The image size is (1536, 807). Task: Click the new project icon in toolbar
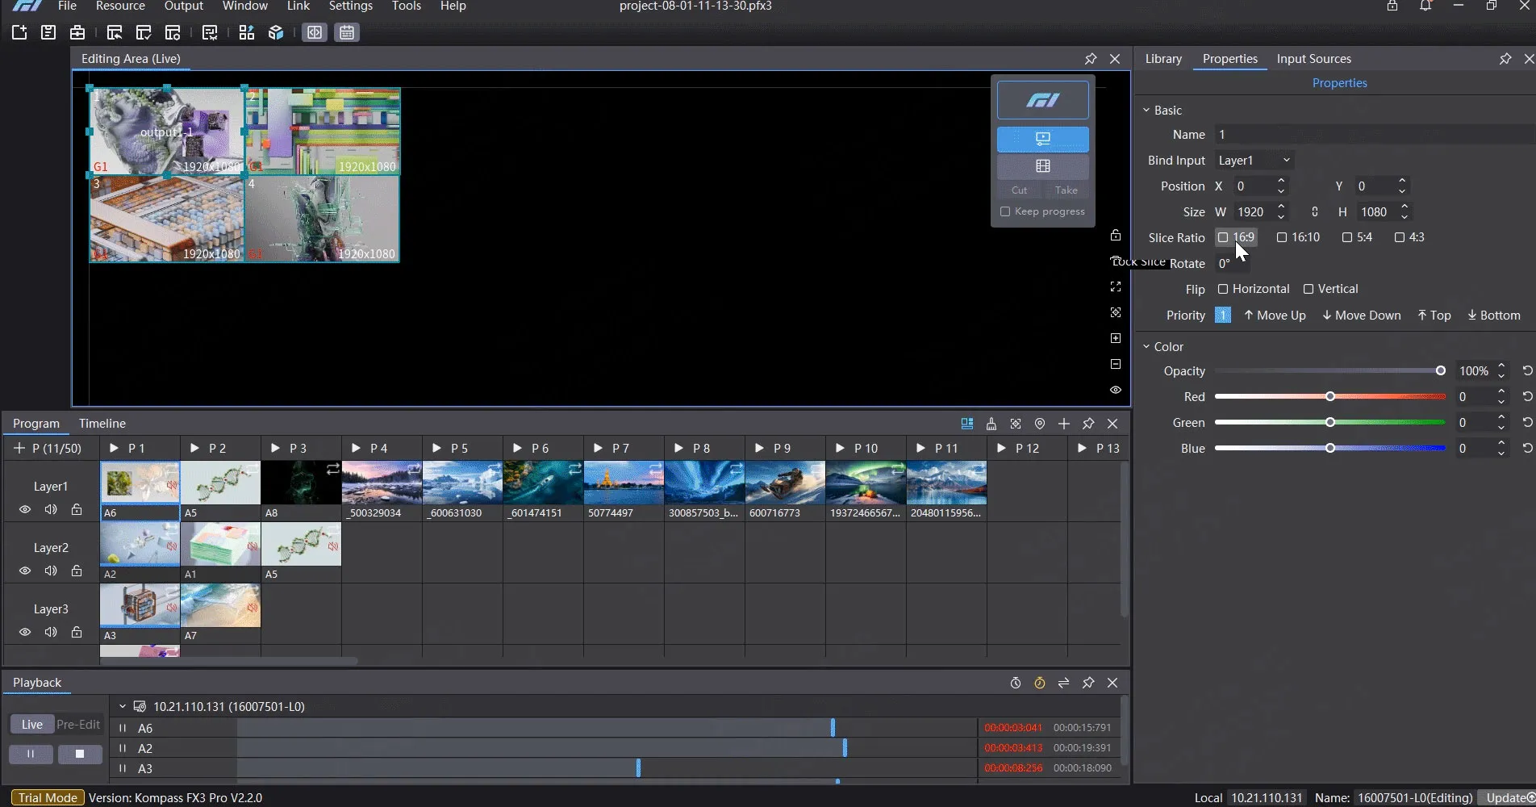[19, 32]
